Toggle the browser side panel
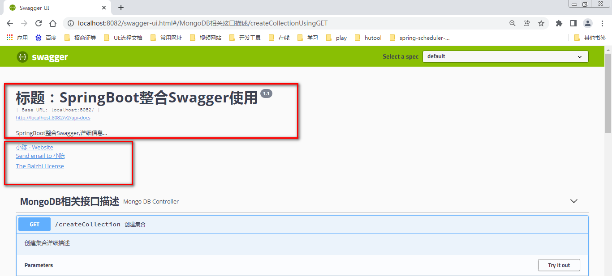This screenshot has height=276, width=612. click(x=573, y=23)
